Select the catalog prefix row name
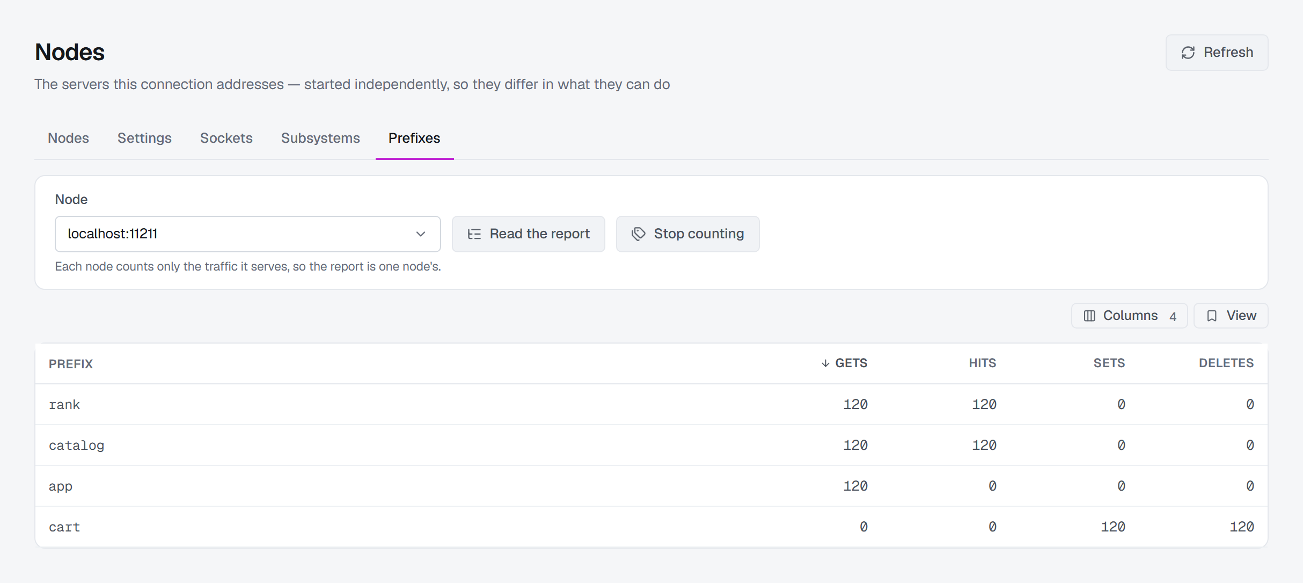 (x=76, y=446)
